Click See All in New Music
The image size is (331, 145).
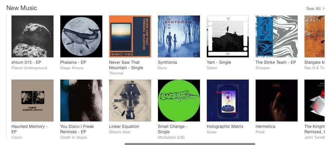316,9
